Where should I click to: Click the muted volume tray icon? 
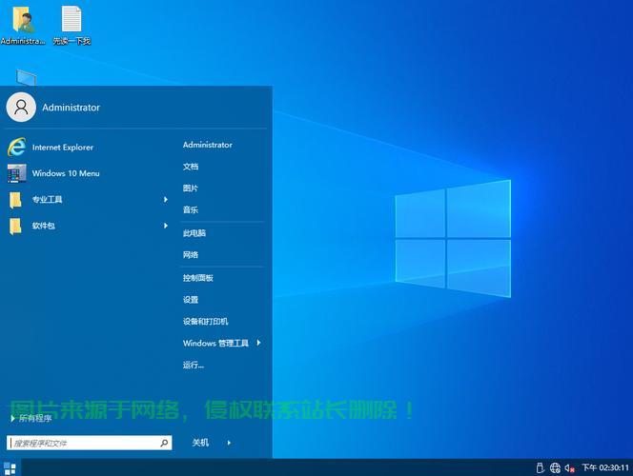[570, 468]
